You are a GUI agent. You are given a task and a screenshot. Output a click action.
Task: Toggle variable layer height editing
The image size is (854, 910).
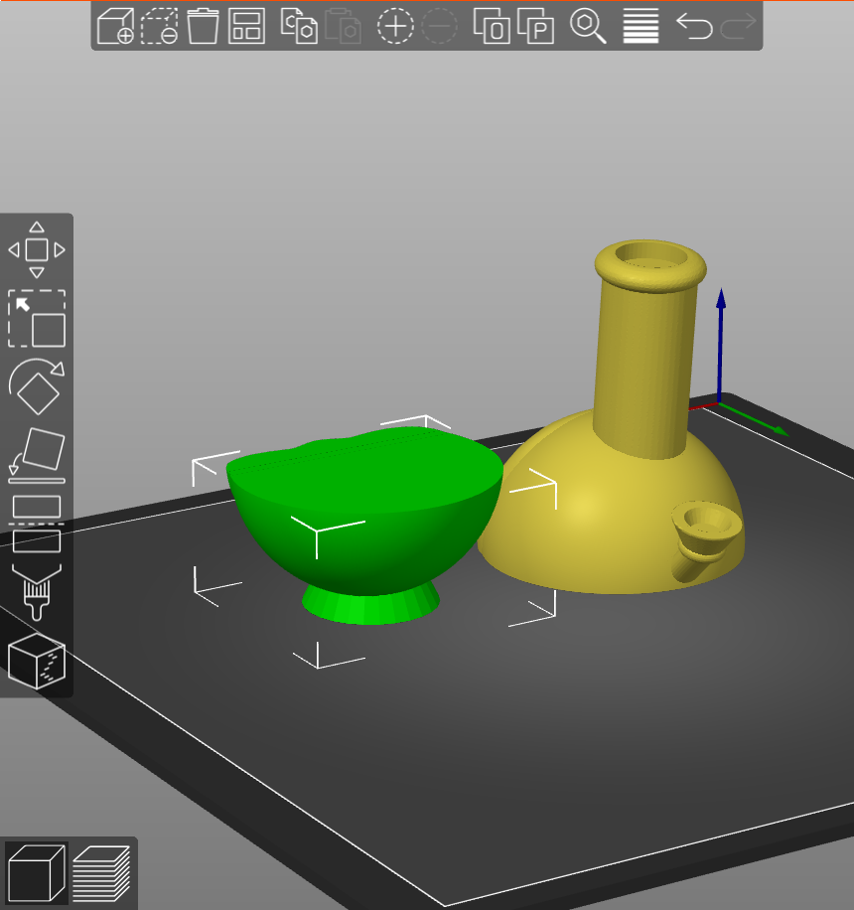click(x=640, y=26)
